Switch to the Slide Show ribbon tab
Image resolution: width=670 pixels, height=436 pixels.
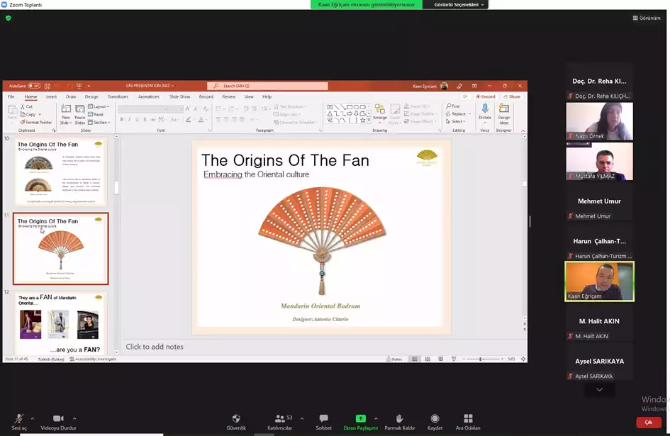[180, 96]
